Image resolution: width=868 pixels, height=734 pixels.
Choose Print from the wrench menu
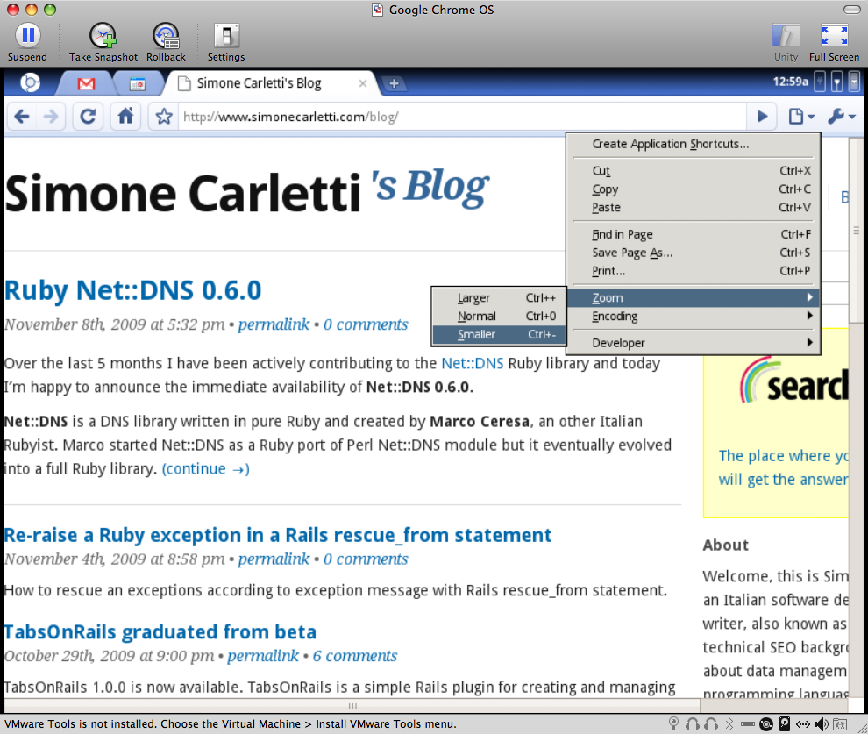click(611, 271)
